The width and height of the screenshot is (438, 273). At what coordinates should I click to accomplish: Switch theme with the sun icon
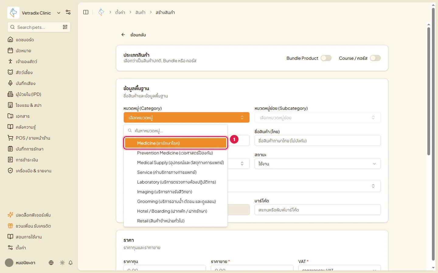pyautogui.click(x=62, y=263)
